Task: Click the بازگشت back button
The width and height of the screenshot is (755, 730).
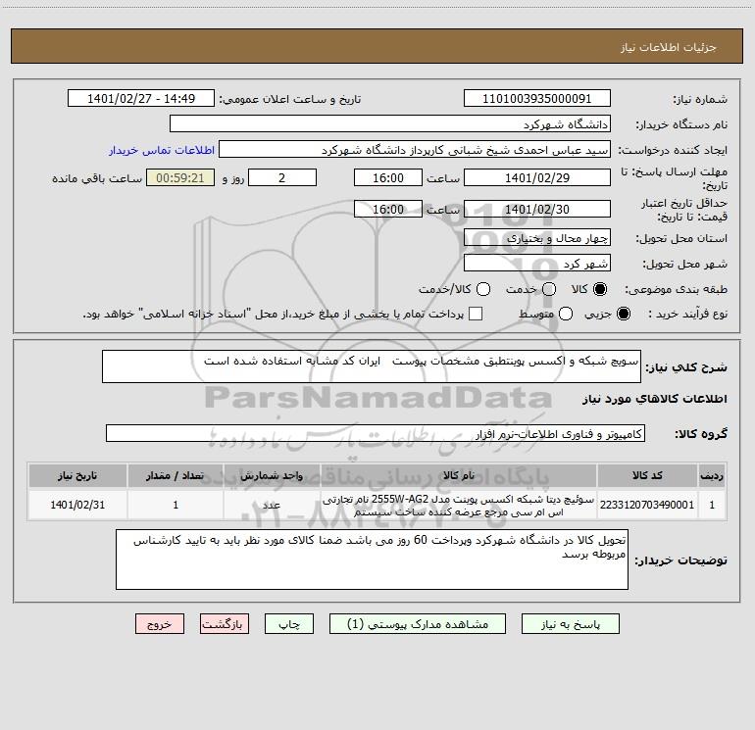Action: tap(225, 624)
